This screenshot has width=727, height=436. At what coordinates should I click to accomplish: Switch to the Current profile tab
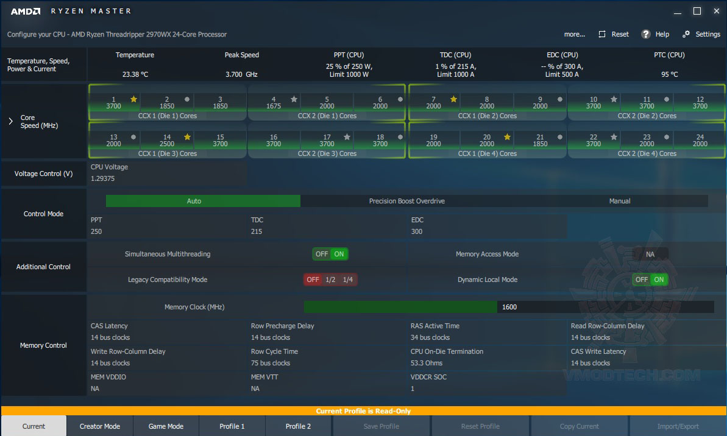(34, 426)
